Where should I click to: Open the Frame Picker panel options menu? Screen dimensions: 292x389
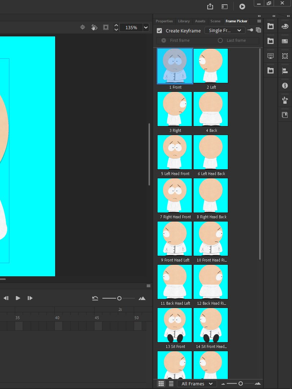pos(259,21)
